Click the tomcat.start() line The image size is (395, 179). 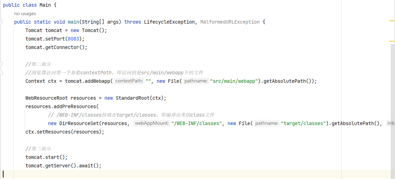click(46, 157)
